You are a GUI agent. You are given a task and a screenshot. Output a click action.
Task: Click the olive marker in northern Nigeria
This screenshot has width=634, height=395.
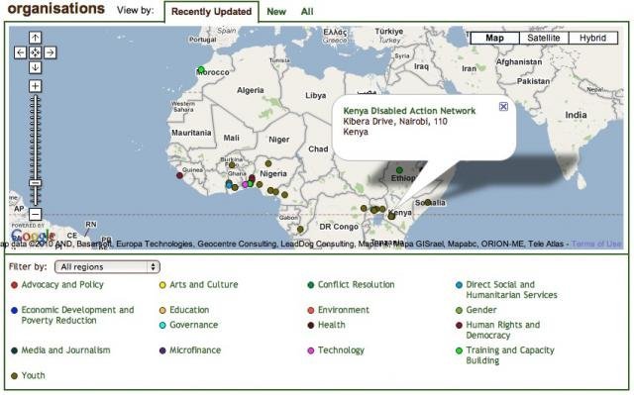[x=268, y=163]
